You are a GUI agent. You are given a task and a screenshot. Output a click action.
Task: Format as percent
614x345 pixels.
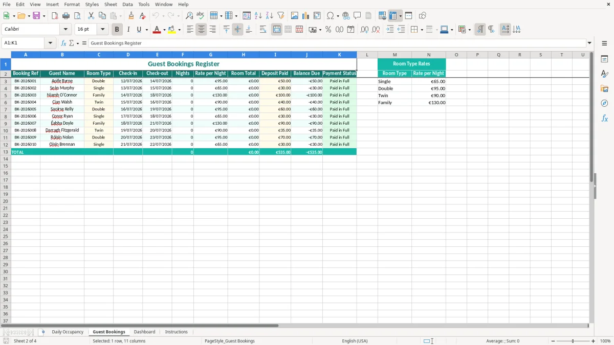click(328, 30)
